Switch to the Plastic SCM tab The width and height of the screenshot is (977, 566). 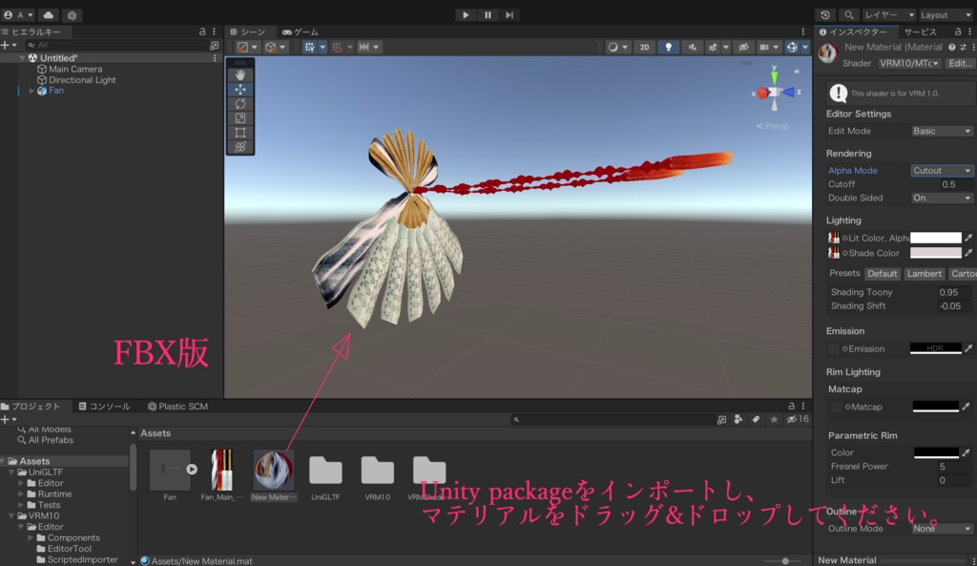pos(177,407)
